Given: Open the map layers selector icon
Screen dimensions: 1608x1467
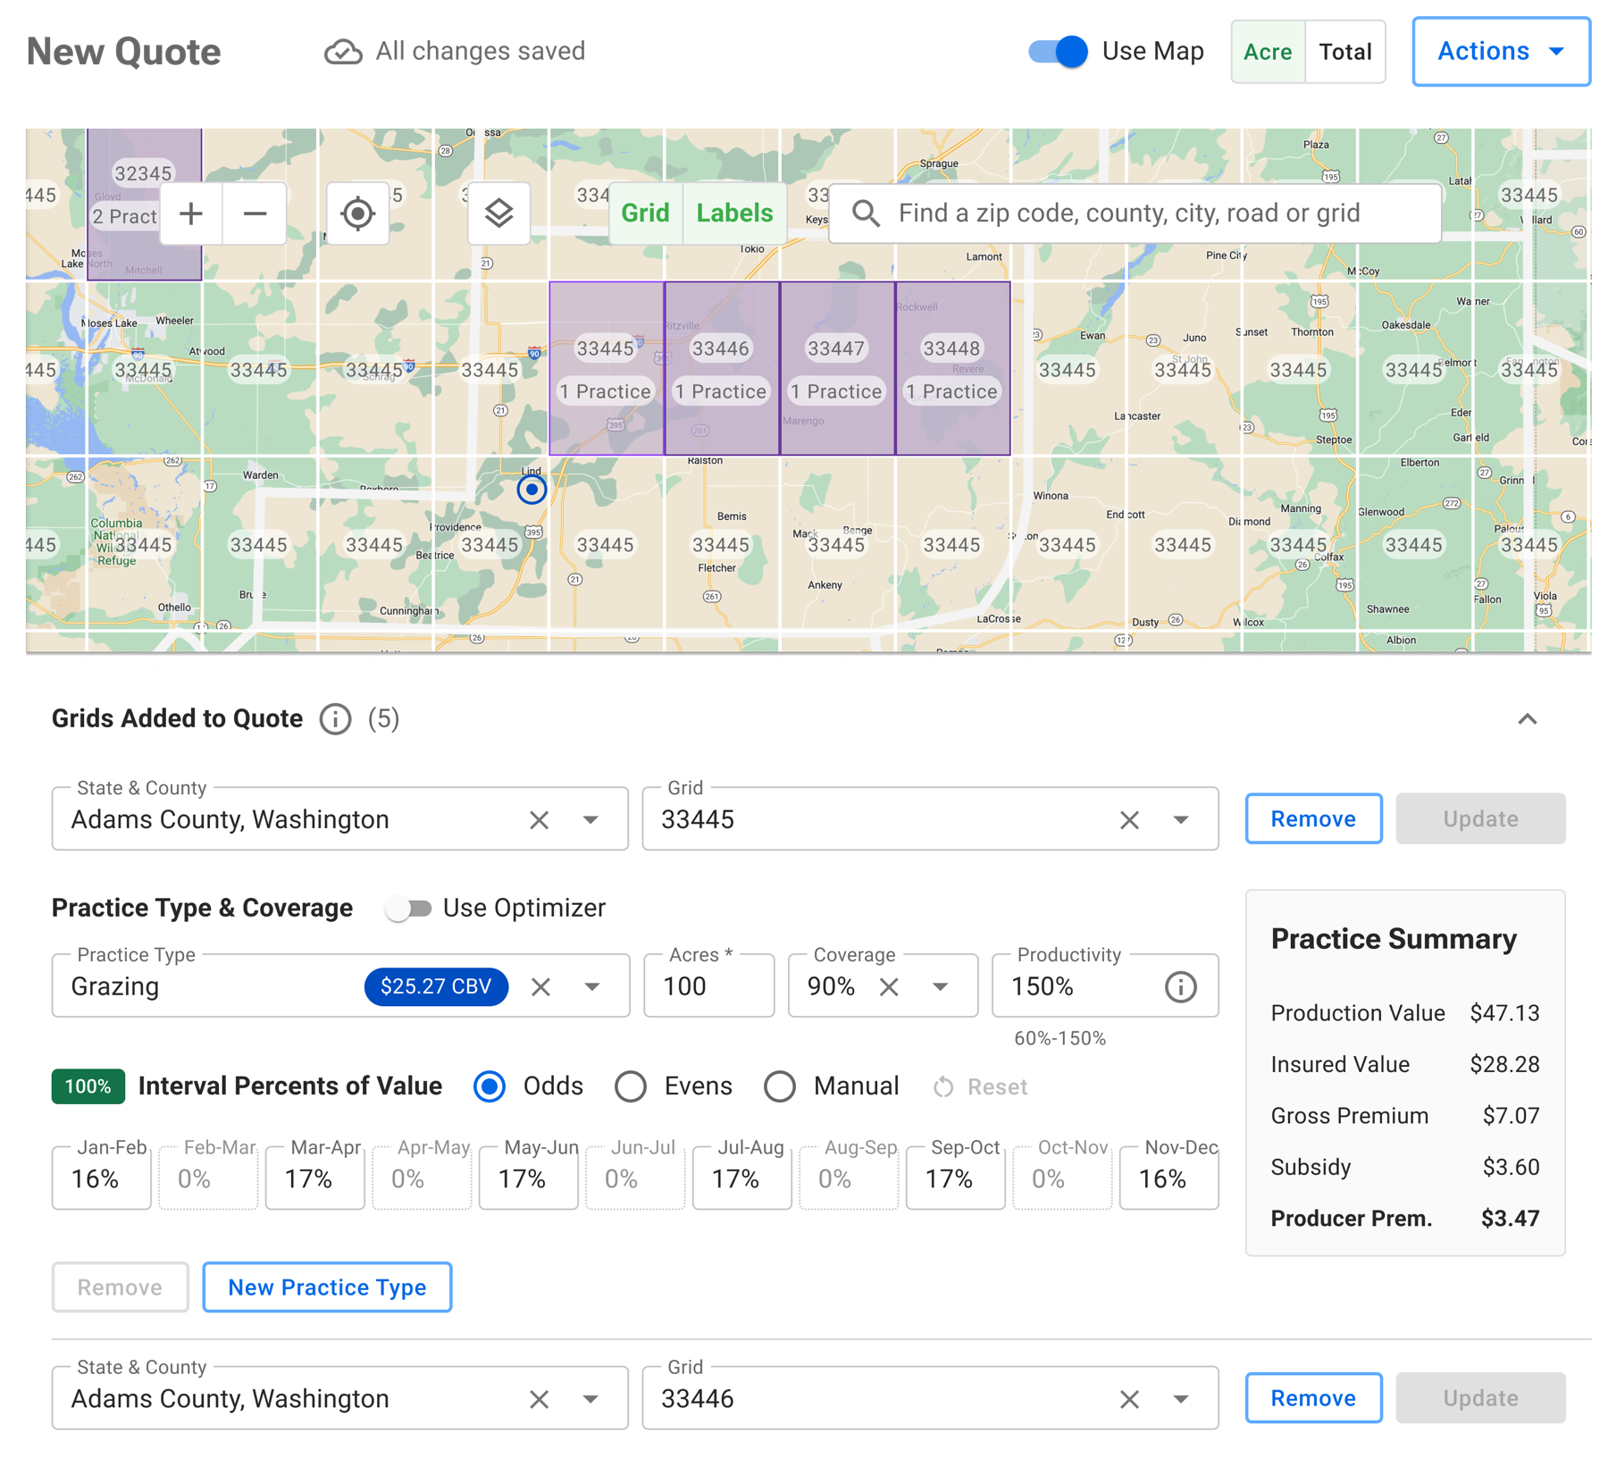Looking at the screenshot, I should (498, 214).
